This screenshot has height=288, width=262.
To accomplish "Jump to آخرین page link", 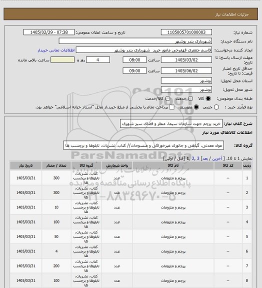I will pos(217,158).
